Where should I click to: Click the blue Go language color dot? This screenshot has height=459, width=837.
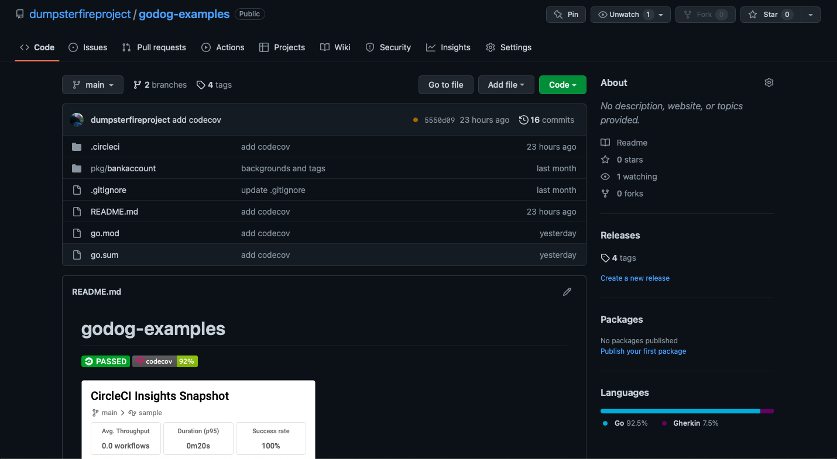605,423
